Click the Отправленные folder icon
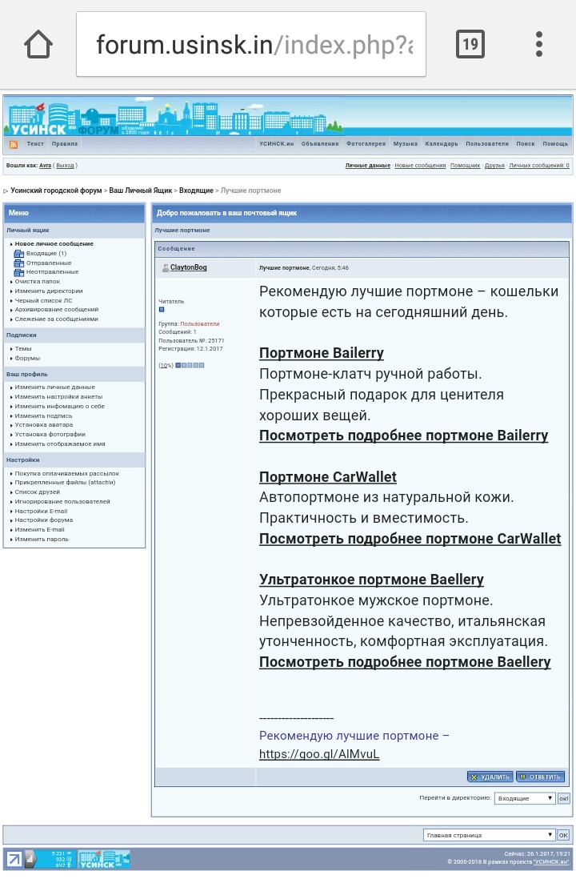576x879 pixels. pos(19,263)
